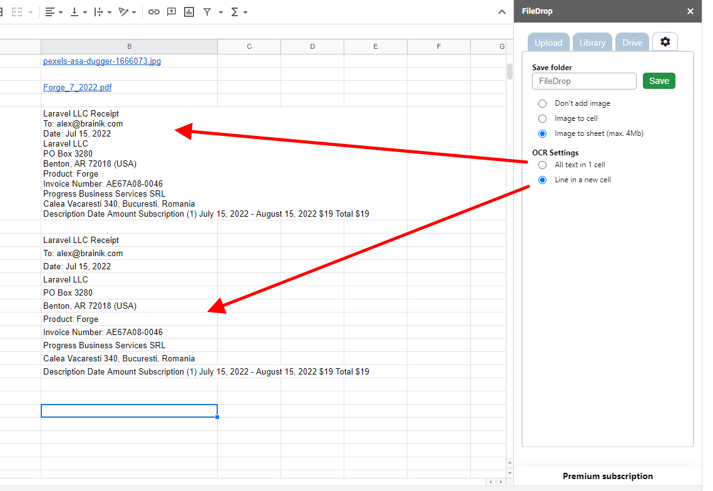
Task: Open the vertical align dropdown arrow
Action: (x=85, y=13)
